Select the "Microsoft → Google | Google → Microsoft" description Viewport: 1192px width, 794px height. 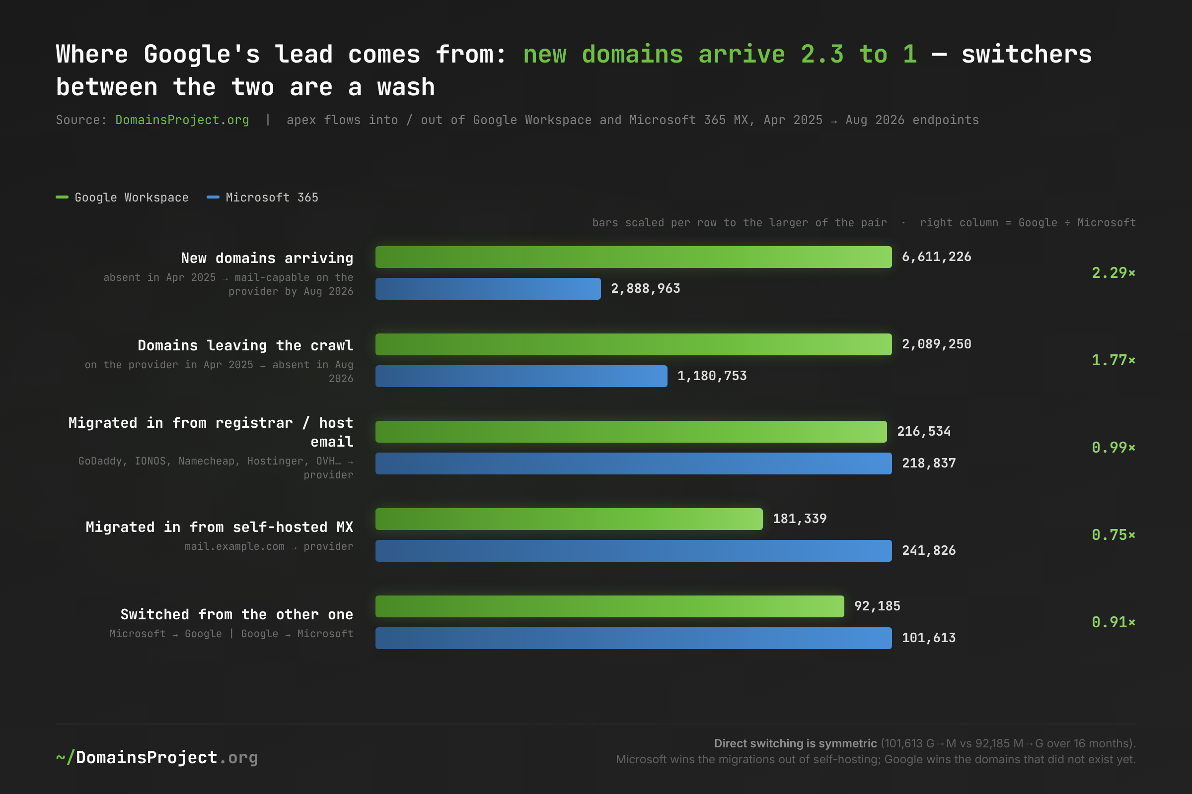231,634
